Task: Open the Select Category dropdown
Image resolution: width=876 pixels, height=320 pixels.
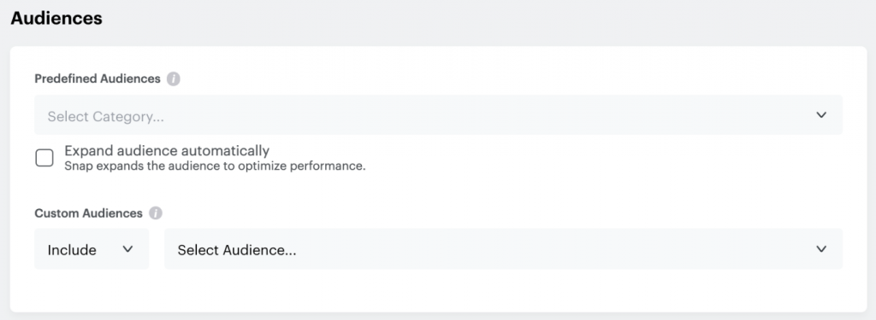Action: (439, 115)
